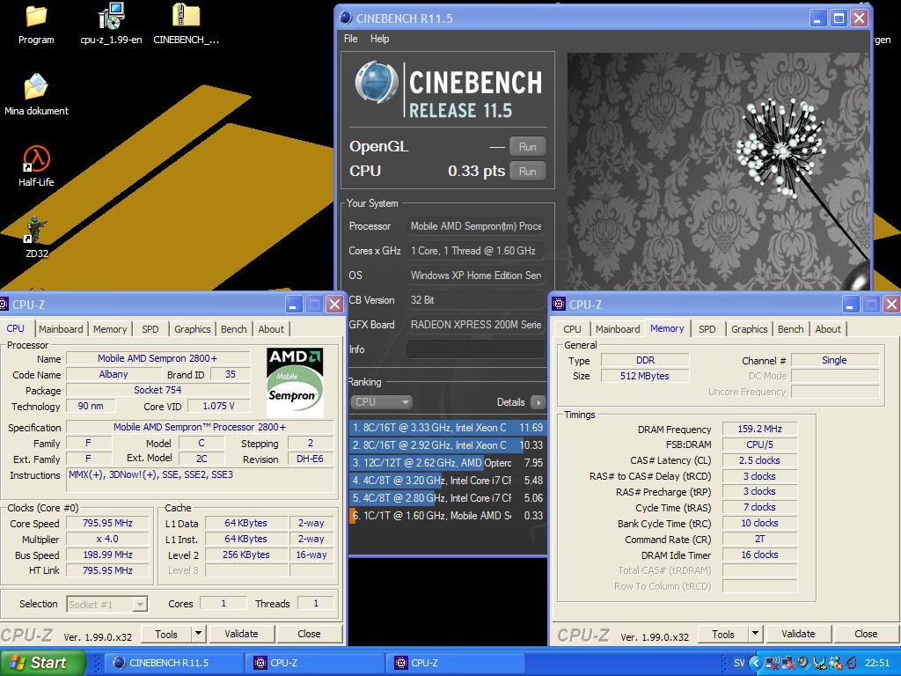Open the Socket #1 selection dropdown
This screenshot has width=901, height=676.
(x=107, y=604)
